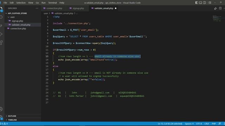Click line number 20 in the gutter
225x126 pixels.
click(47, 79)
